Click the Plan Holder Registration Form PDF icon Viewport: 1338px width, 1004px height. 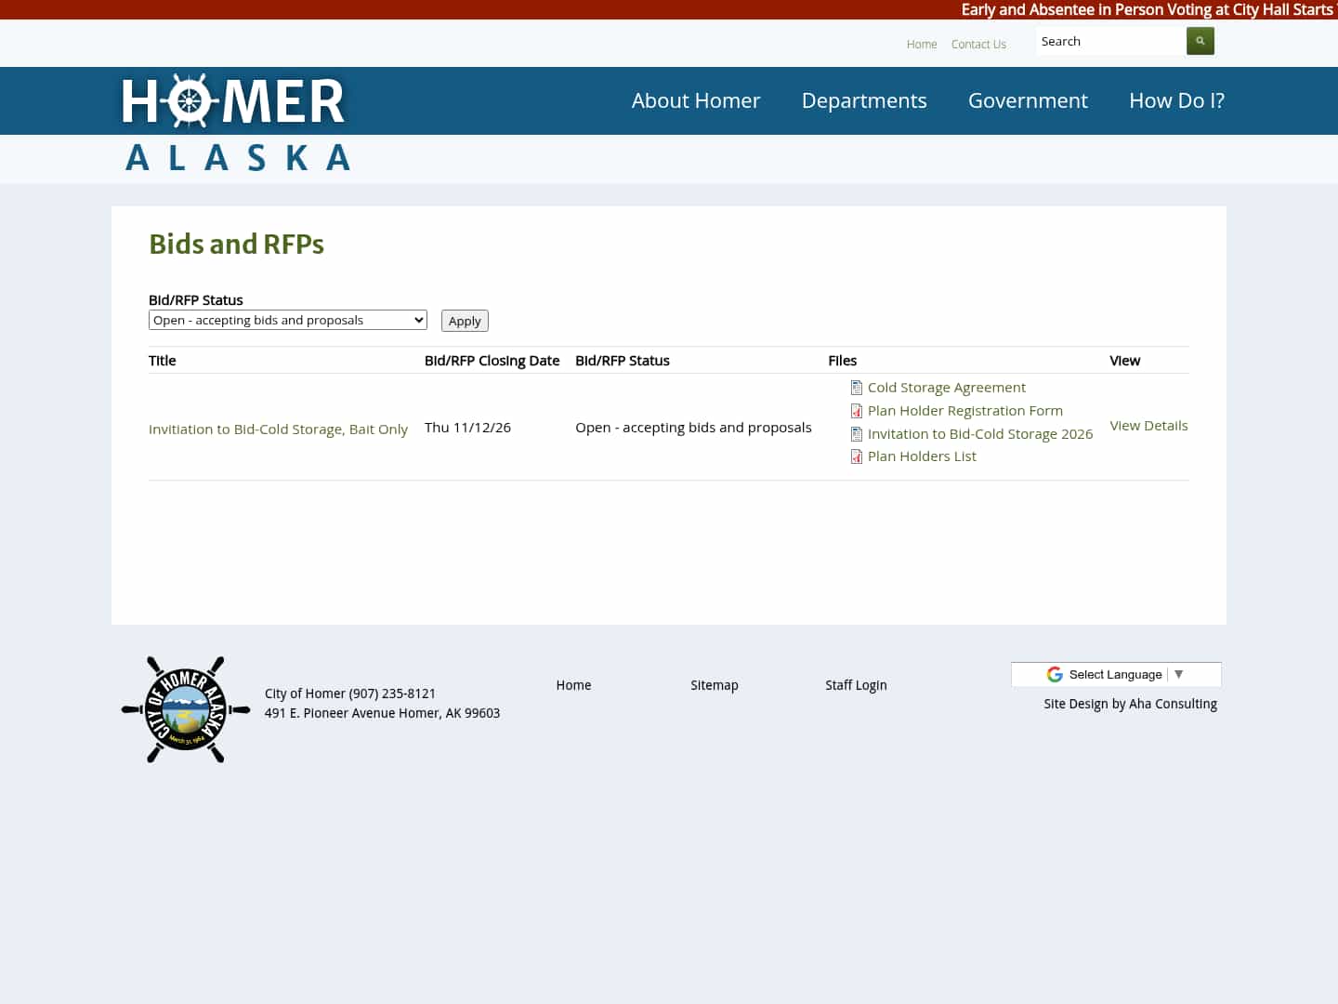click(x=857, y=411)
